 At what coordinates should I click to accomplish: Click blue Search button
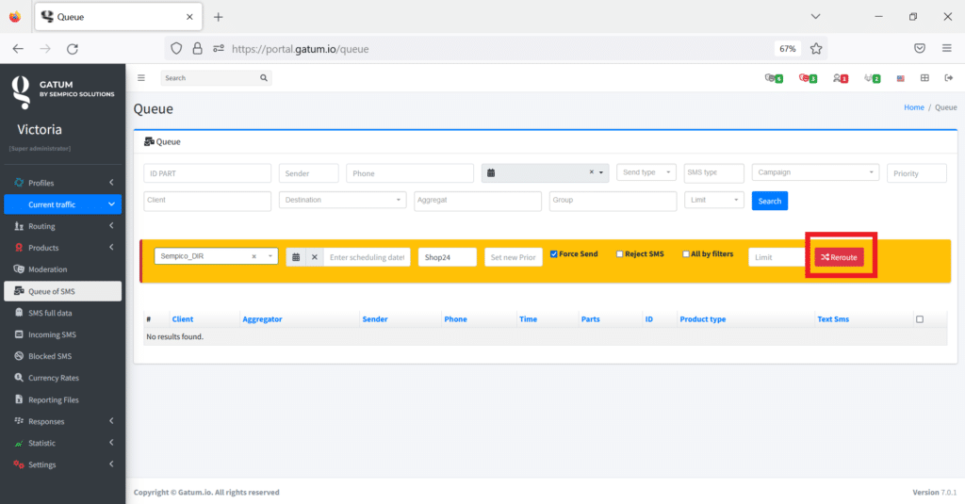click(x=769, y=202)
